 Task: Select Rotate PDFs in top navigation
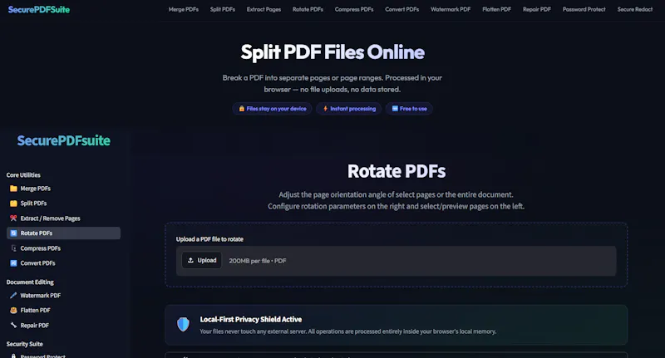point(308,9)
